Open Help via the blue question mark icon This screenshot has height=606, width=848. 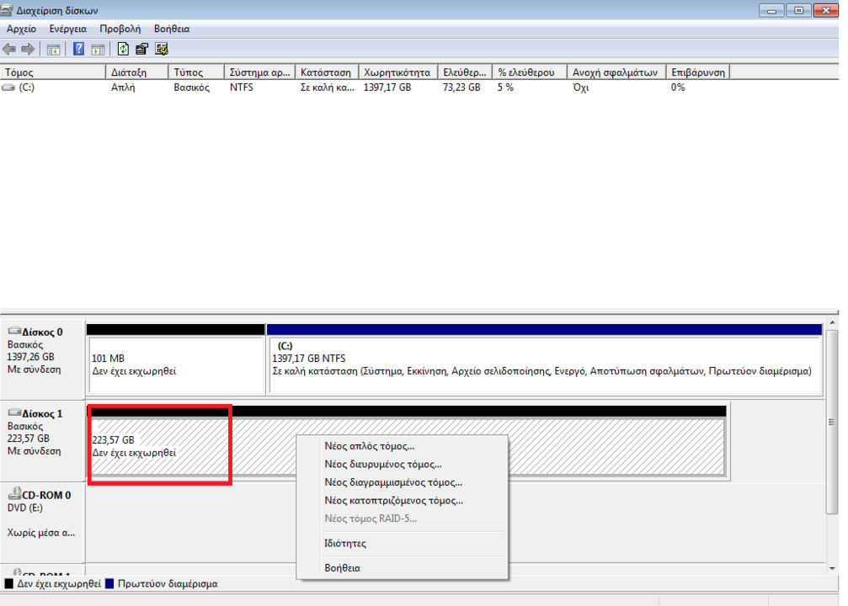pos(79,49)
